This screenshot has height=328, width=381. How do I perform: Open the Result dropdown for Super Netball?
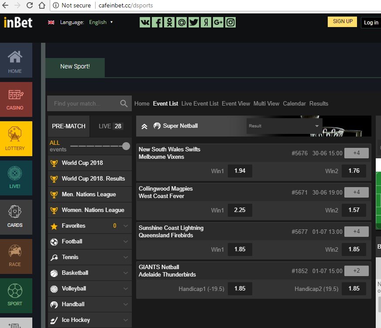tap(284, 126)
